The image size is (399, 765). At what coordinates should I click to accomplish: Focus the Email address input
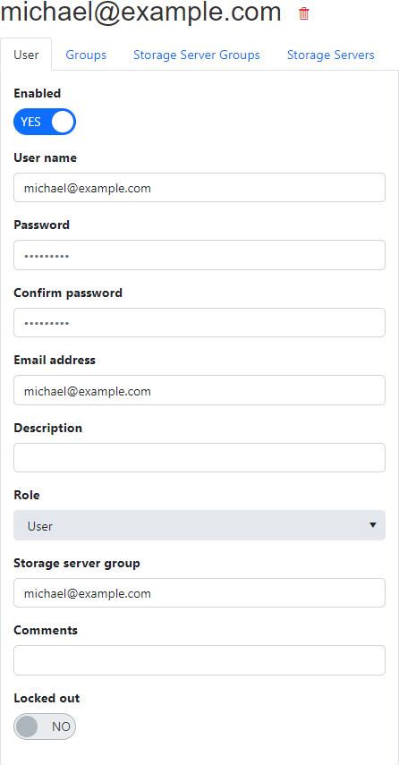[x=199, y=390]
